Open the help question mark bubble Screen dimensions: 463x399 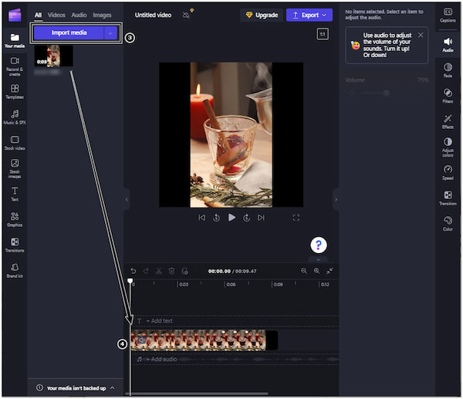click(318, 245)
